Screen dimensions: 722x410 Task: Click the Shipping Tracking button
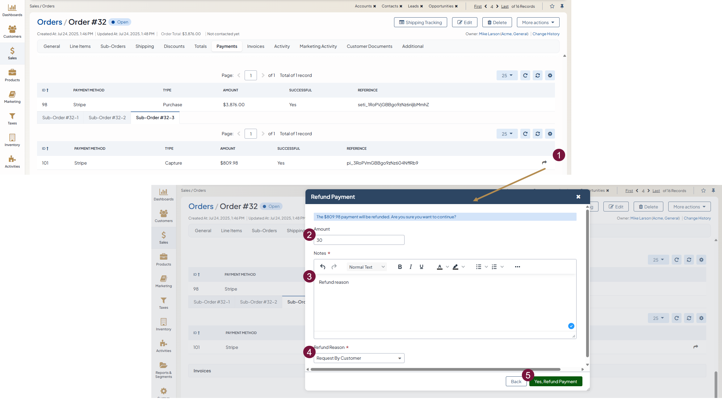point(420,22)
